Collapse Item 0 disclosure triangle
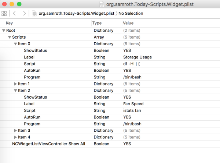The width and height of the screenshot is (220, 163). (15, 44)
